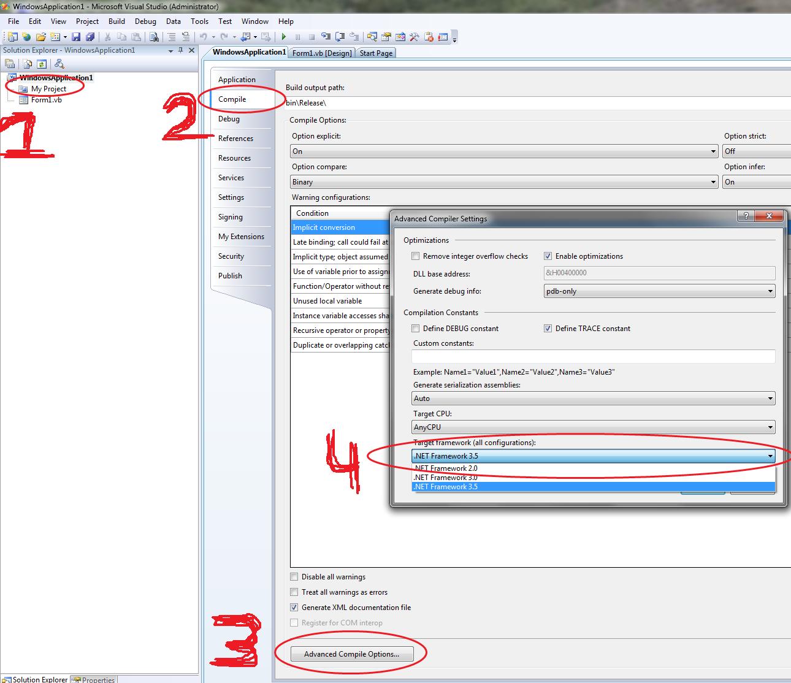Image resolution: width=791 pixels, height=683 pixels.
Task: Click the Save All toolbar icon
Action: point(90,37)
